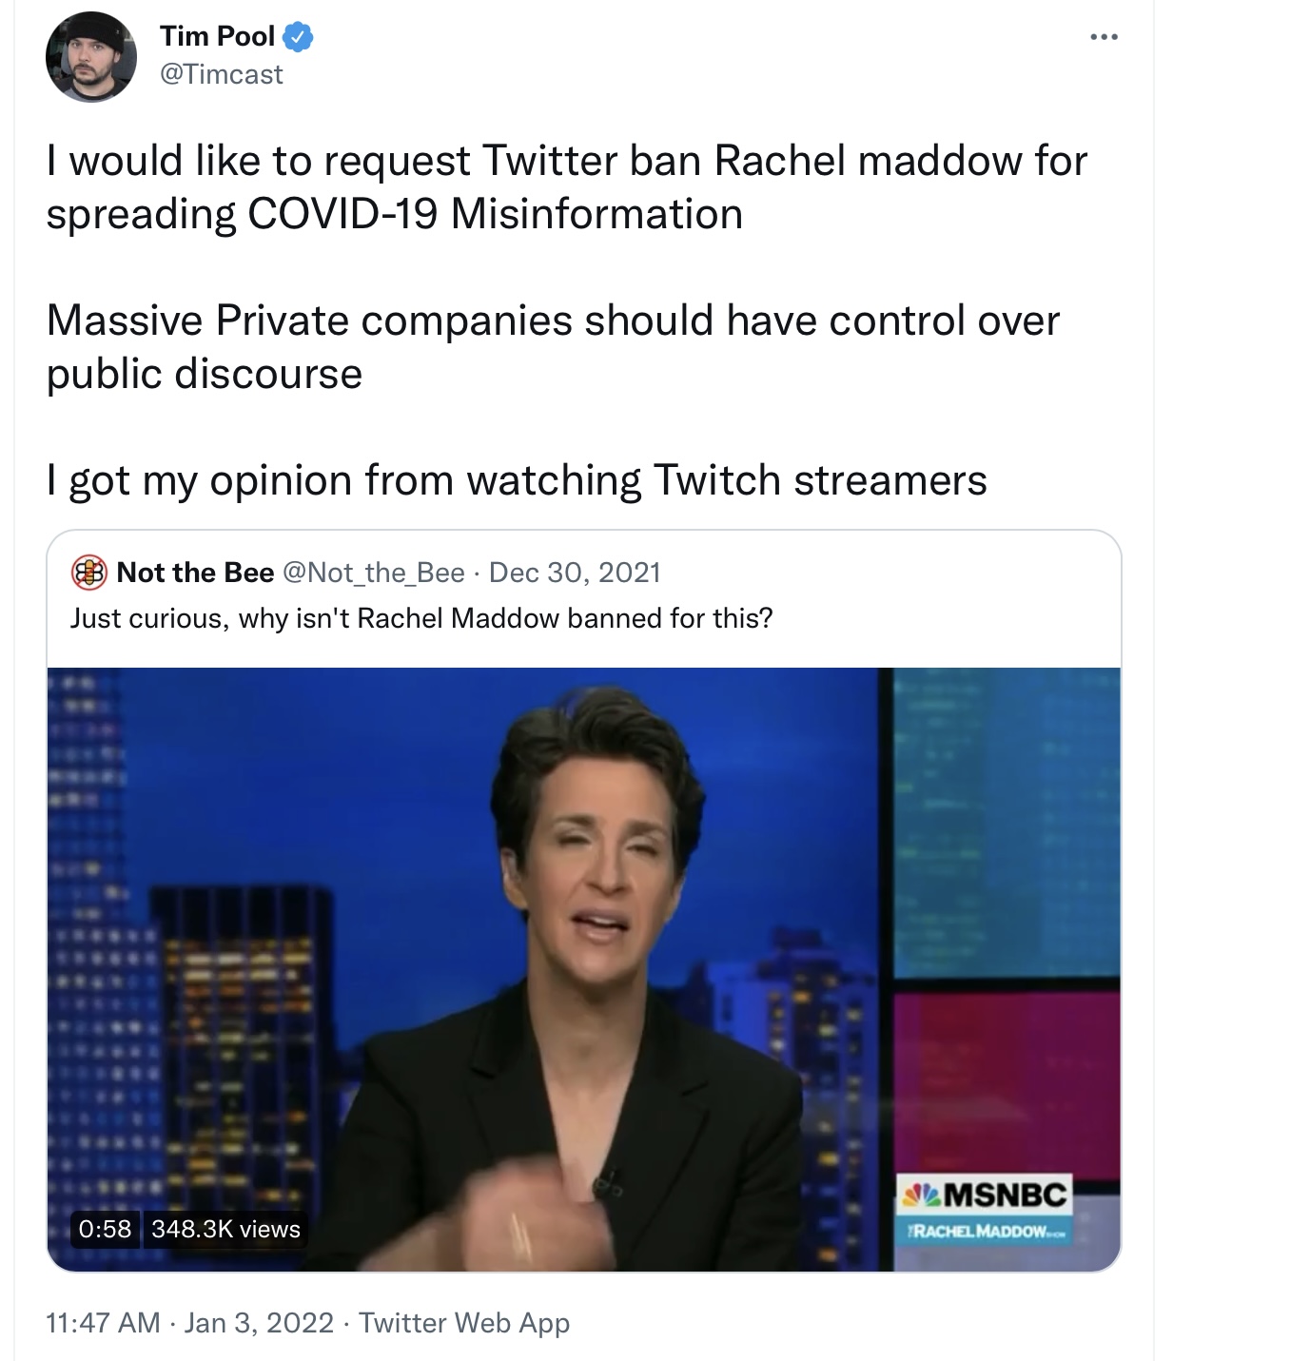1310x1361 pixels.
Task: Open the @Timcast handle link
Action: [222, 74]
